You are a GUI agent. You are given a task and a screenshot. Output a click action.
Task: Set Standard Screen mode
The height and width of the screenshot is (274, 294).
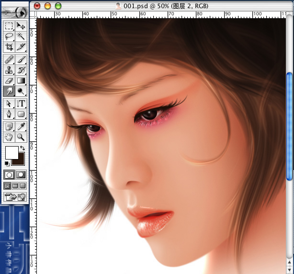pyautogui.click(x=7, y=186)
